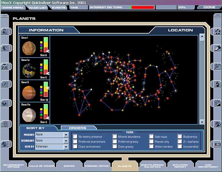Enable Uncontrolled filter
The width and height of the screenshot is (222, 172).
click(x=180, y=146)
